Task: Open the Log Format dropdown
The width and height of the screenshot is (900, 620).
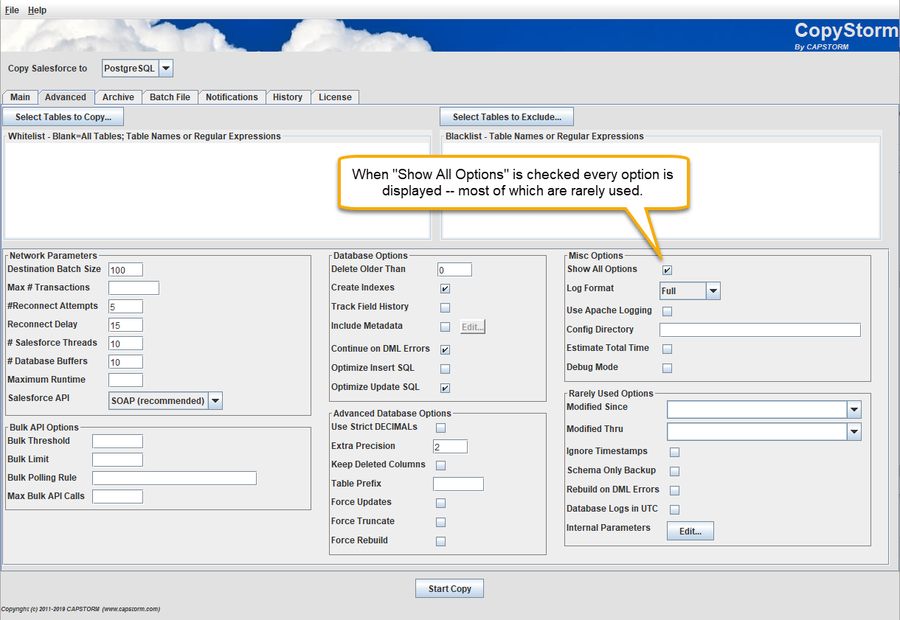Action: (x=713, y=291)
